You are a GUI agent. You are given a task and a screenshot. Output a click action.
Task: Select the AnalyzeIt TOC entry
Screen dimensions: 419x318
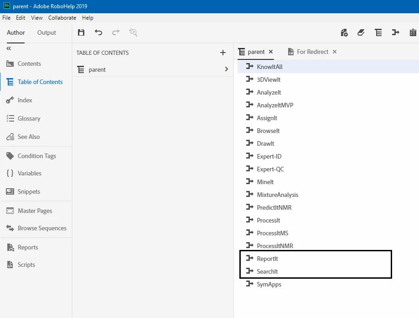(328, 92)
